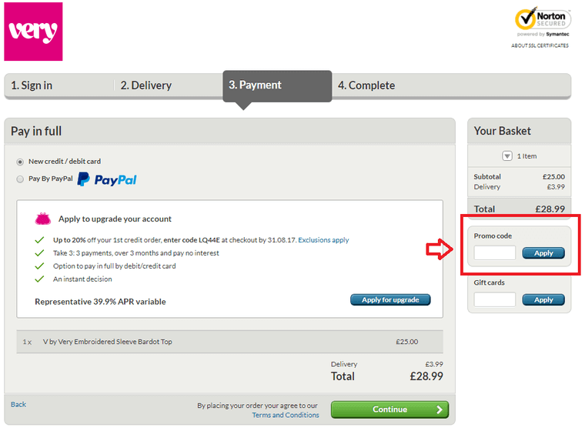Open the Exclusions apply link
Image resolution: width=585 pixels, height=431 pixels.
pyautogui.click(x=323, y=240)
